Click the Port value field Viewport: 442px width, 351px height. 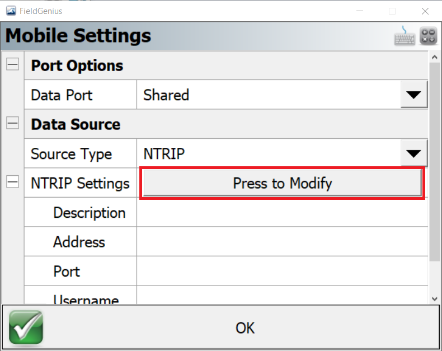click(282, 271)
